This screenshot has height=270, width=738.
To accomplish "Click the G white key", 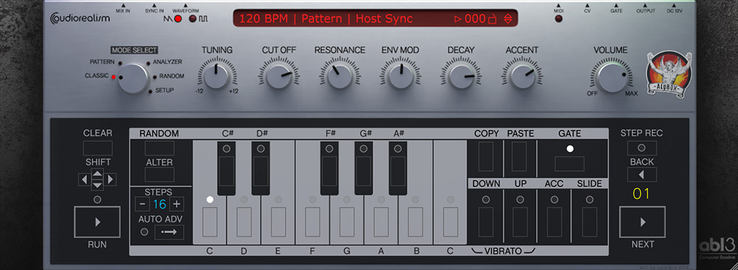I will (x=347, y=221).
